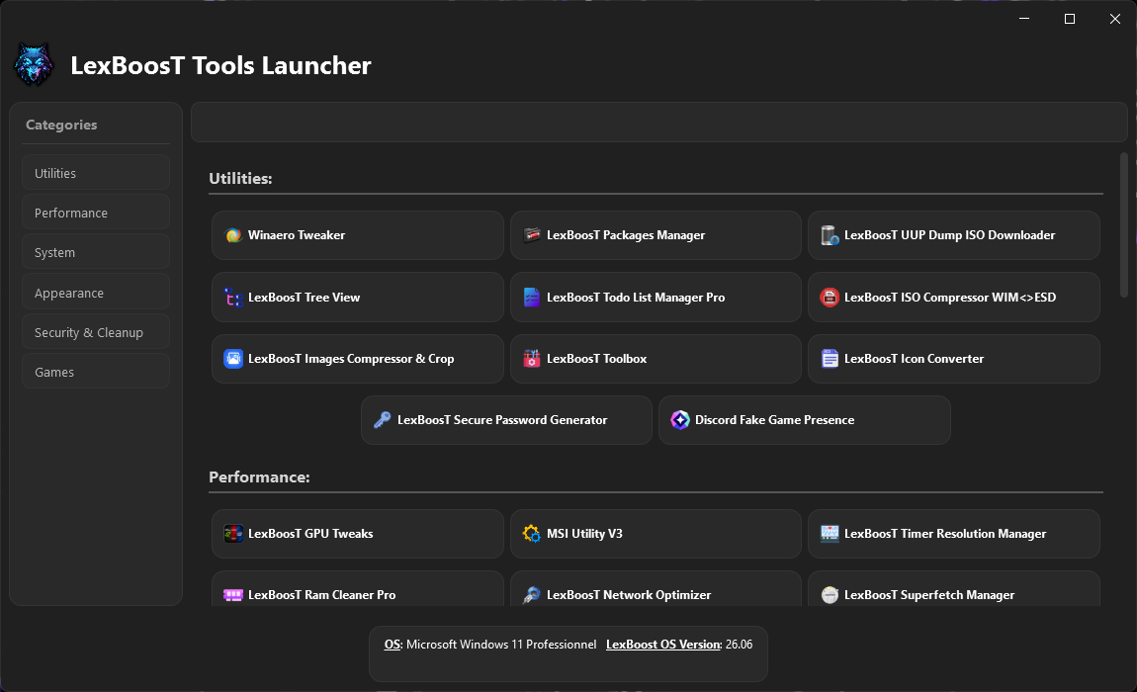Click the 'Performance:' section heading
Screen dimensions: 1137x692
pyautogui.click(x=259, y=477)
